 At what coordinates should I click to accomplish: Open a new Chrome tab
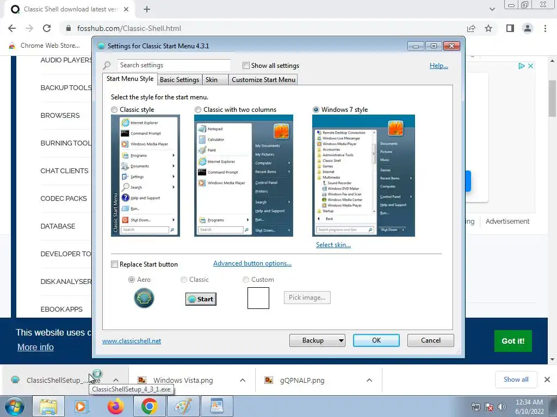pyautogui.click(x=147, y=9)
